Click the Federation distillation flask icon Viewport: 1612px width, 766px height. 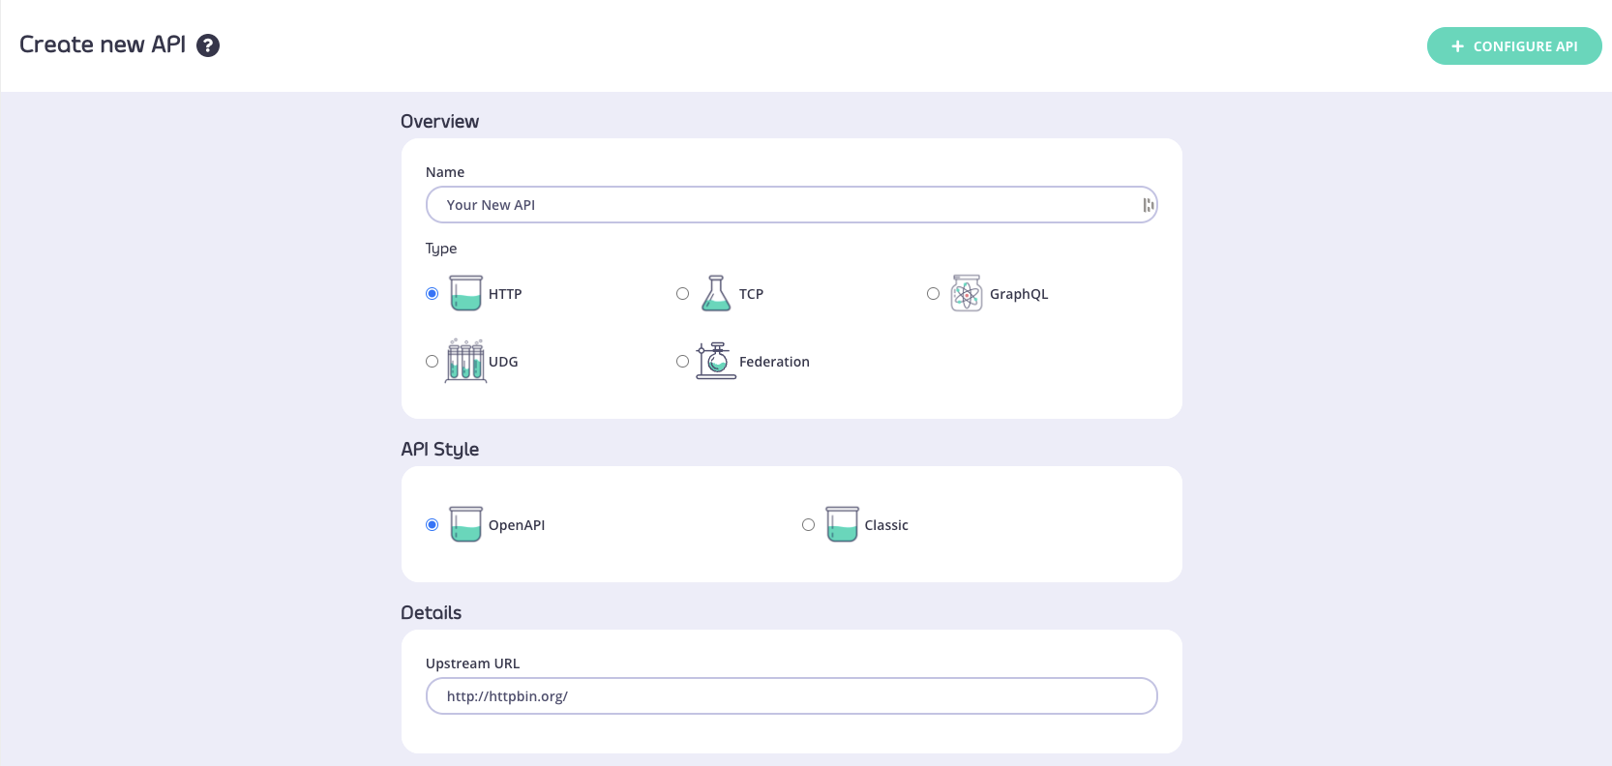click(716, 361)
